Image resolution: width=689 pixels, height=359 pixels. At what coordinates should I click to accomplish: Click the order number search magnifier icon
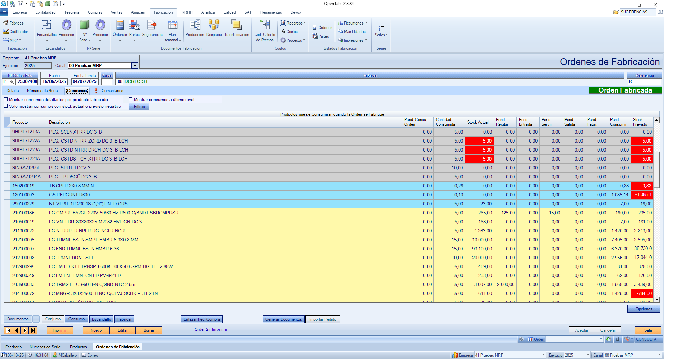tap(12, 82)
